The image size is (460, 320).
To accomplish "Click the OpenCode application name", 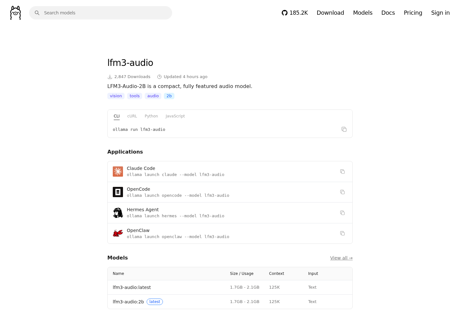I will tap(139, 189).
